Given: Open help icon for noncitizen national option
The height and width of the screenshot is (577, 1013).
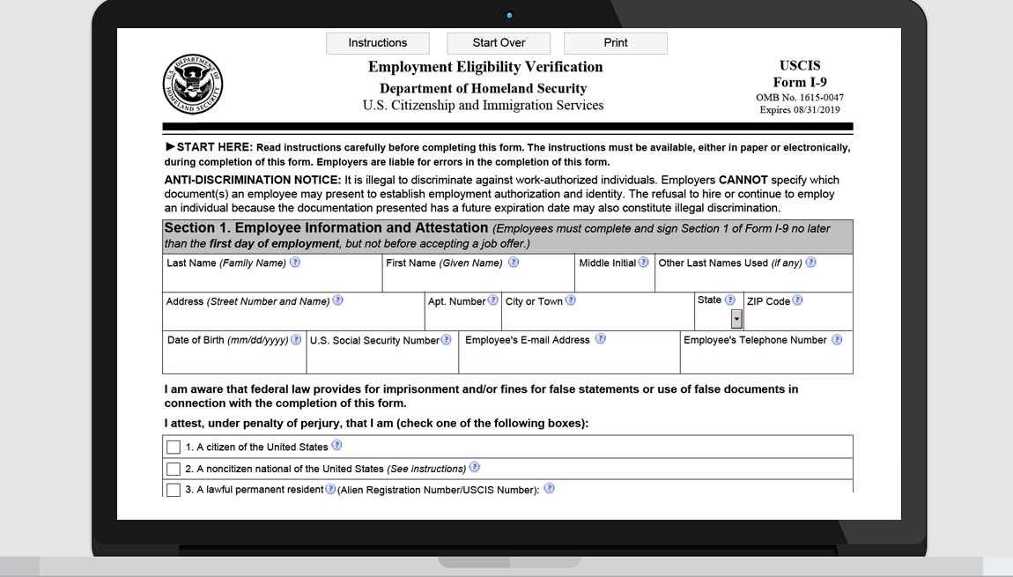Looking at the screenshot, I should coord(475,467).
